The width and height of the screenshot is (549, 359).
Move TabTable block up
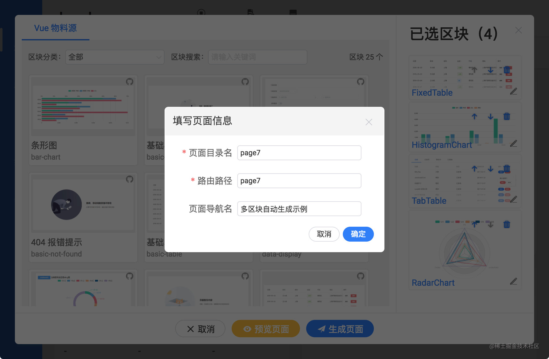[x=474, y=169]
